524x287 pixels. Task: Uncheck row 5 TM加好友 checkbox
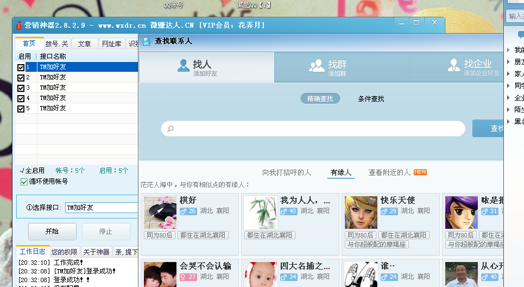pyautogui.click(x=21, y=109)
